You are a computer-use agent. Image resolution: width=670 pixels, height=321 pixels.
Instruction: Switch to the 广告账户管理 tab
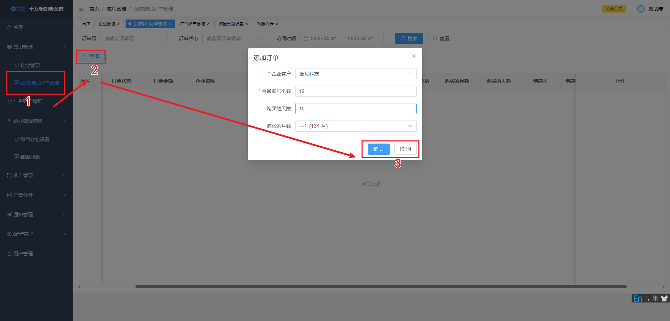(192, 24)
